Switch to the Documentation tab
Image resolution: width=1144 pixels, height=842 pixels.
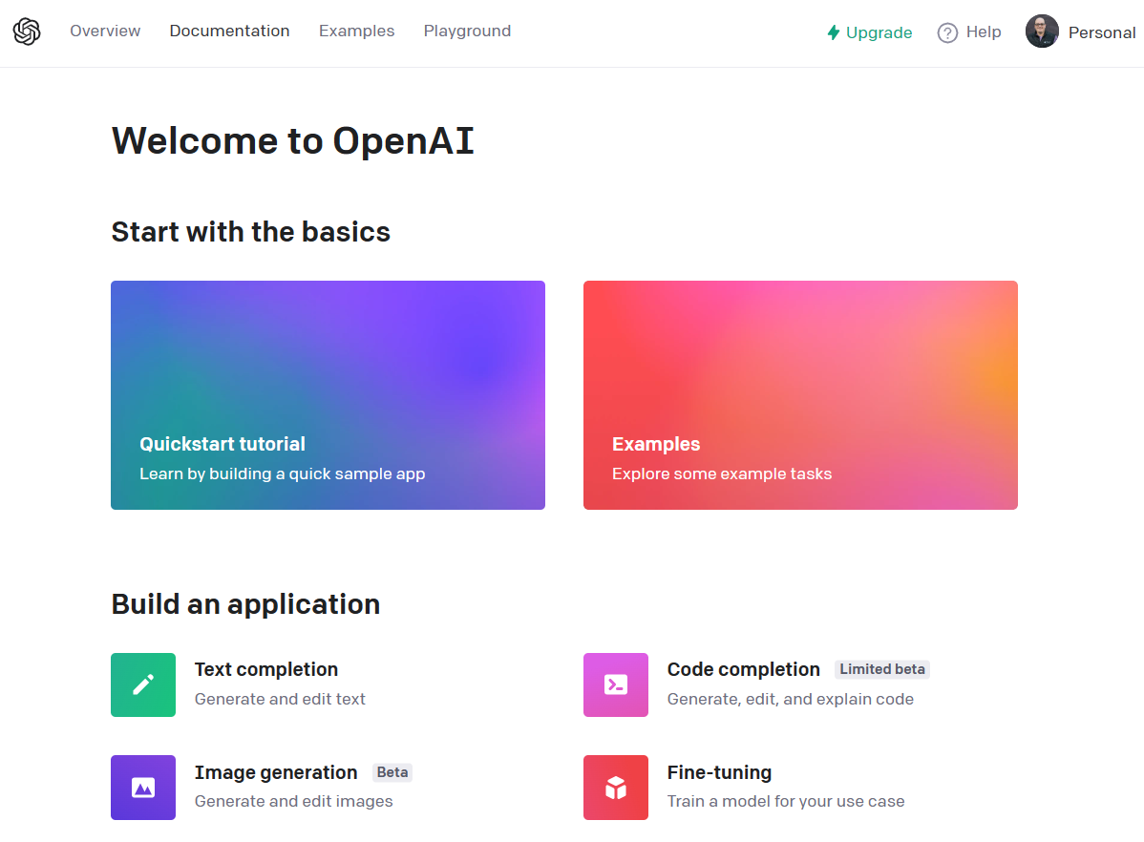click(229, 31)
